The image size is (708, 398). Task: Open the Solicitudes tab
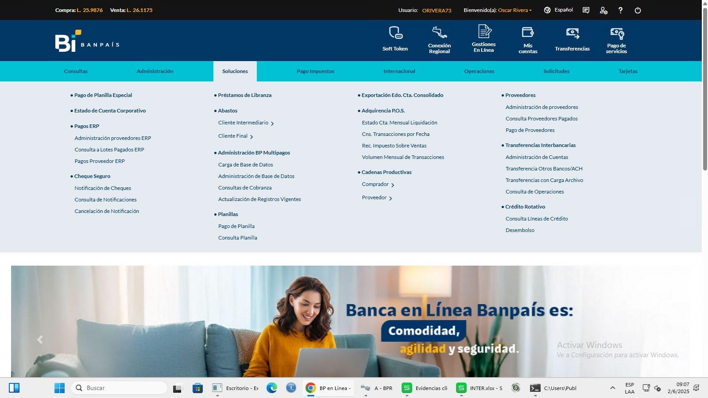tap(557, 71)
